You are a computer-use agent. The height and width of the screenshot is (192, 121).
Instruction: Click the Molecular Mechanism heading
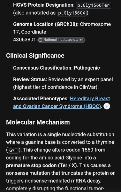38,122
